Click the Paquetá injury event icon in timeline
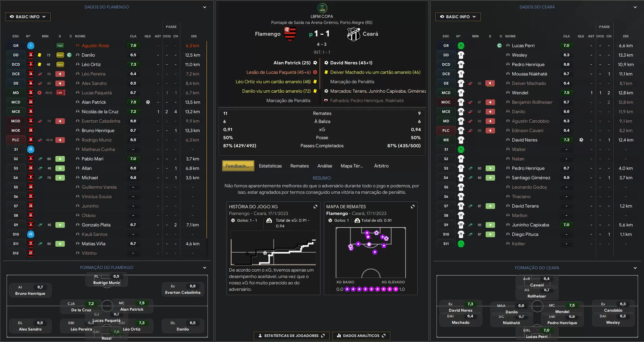Screen dimensions: 644x342 pos(315,72)
